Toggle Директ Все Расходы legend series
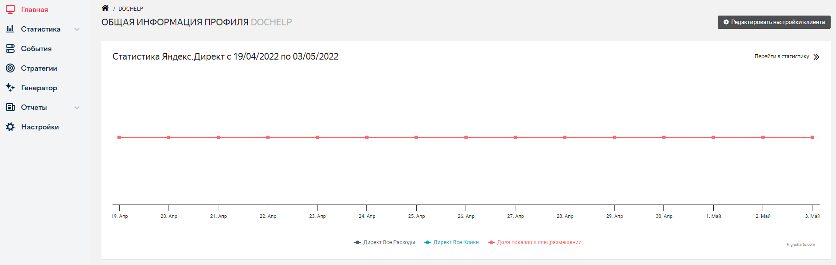This screenshot has height=265, width=836. click(385, 242)
